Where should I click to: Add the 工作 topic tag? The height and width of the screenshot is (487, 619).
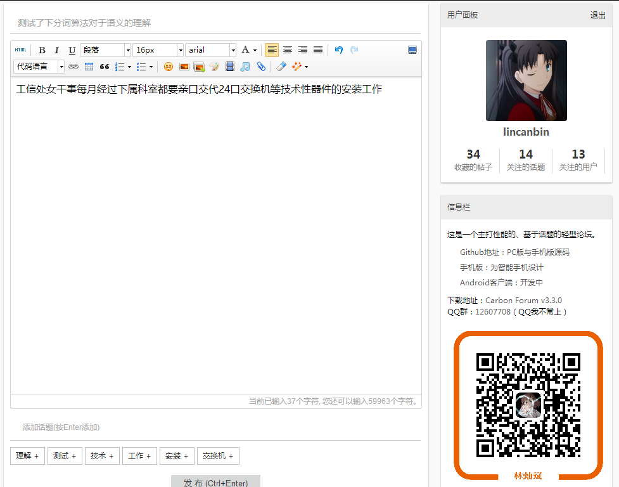139,456
